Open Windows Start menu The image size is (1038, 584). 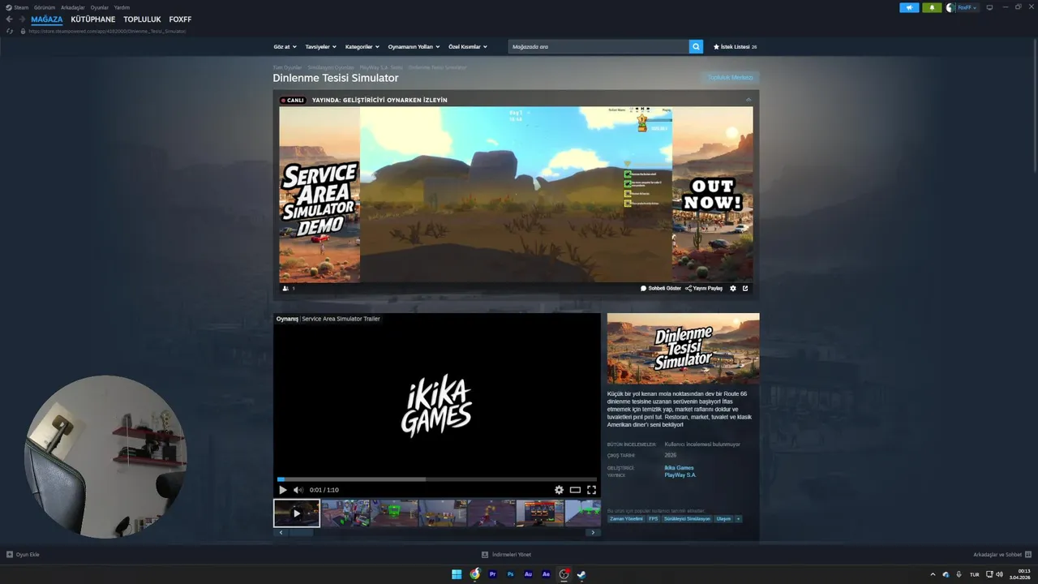click(x=457, y=574)
